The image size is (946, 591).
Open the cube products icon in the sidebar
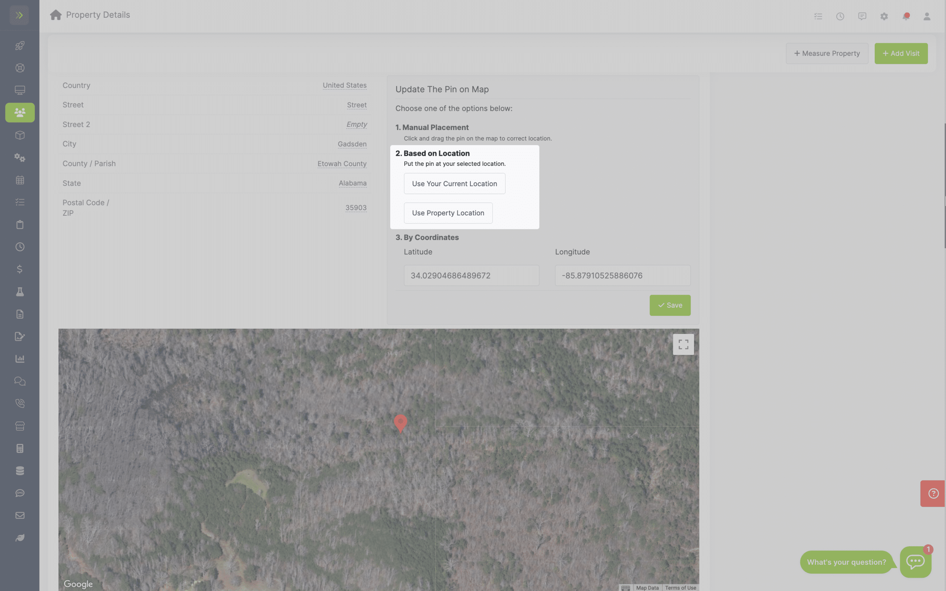(20, 135)
